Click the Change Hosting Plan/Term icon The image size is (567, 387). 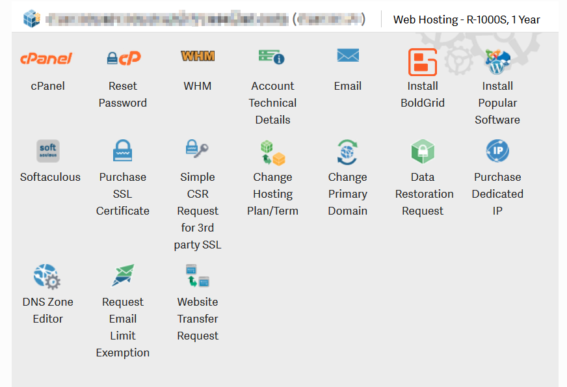tap(272, 152)
